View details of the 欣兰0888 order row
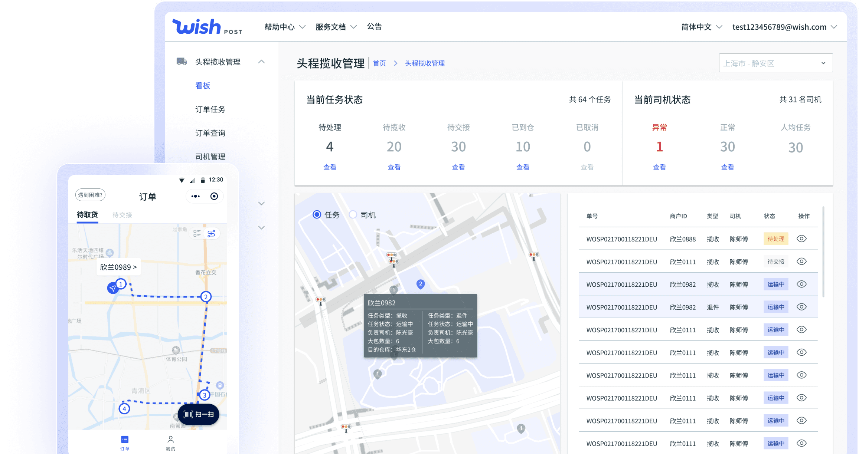 [x=801, y=239]
